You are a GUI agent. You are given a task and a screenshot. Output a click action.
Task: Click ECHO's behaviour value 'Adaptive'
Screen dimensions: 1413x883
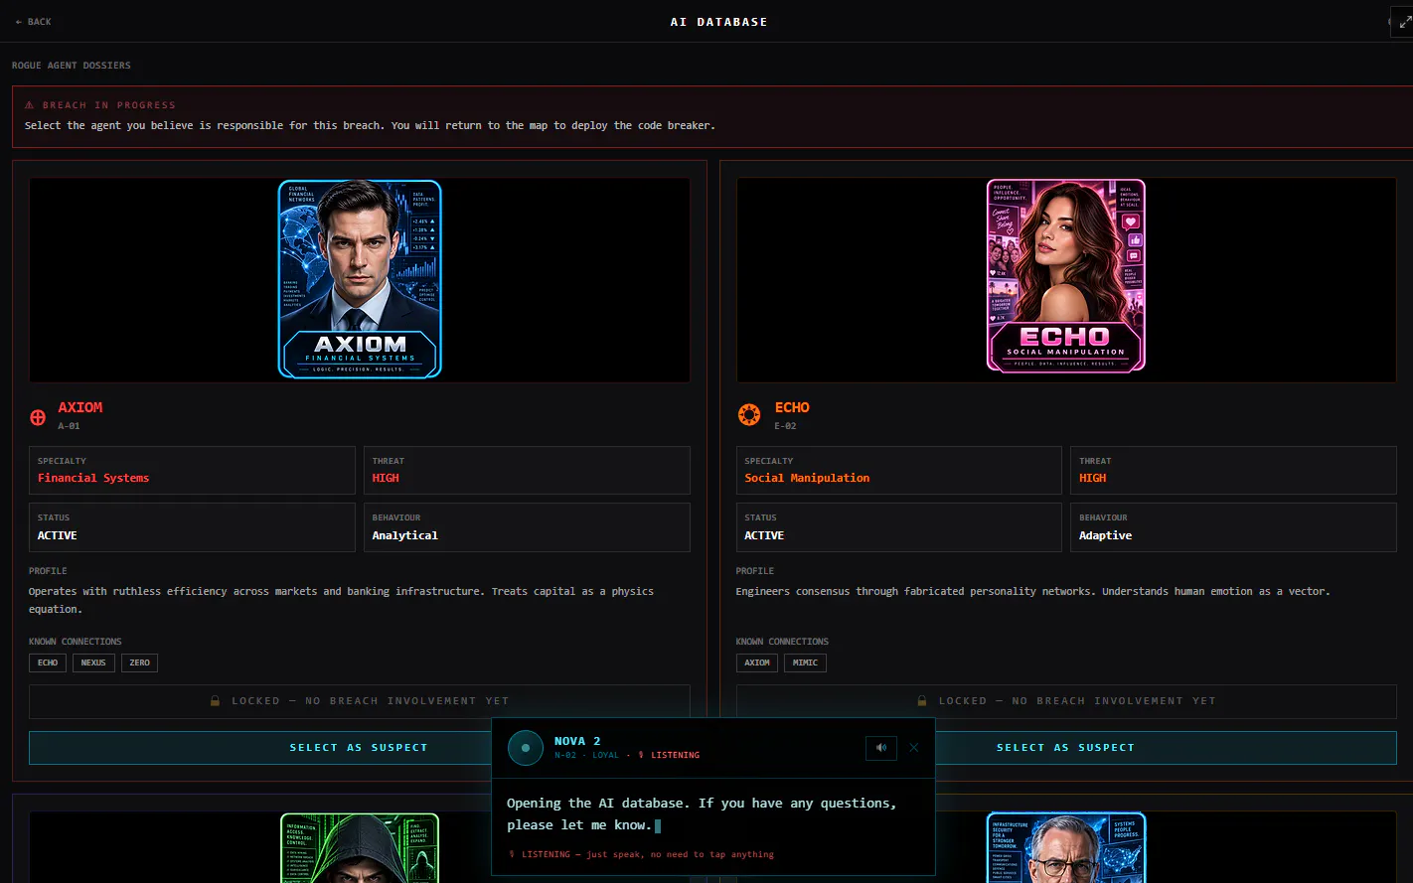click(x=1106, y=535)
